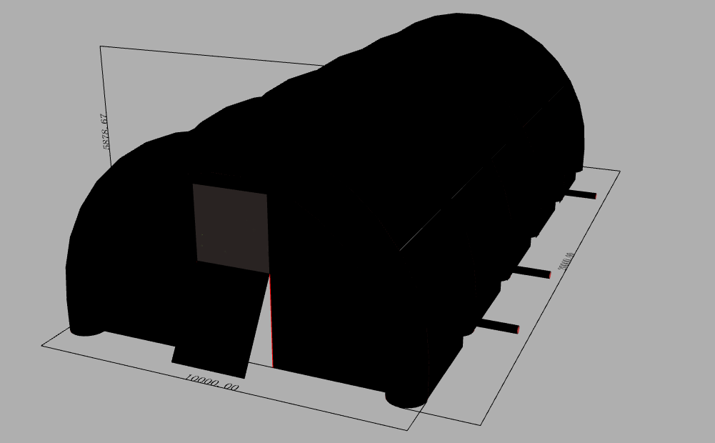715x443 pixels.
Task: Click the cylindrical foot at front-right corner
Action: click(406, 399)
